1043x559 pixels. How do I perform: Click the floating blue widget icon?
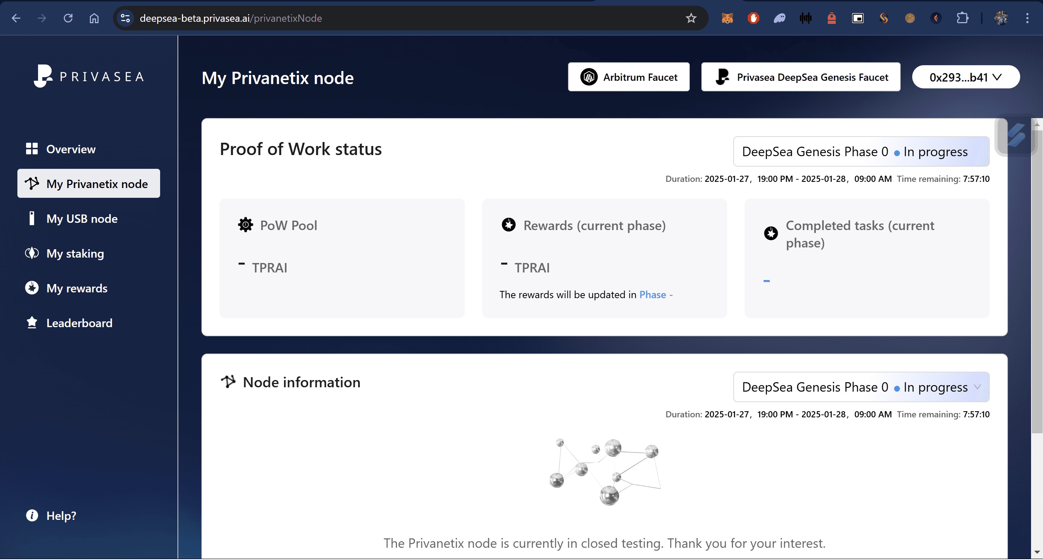(1016, 135)
